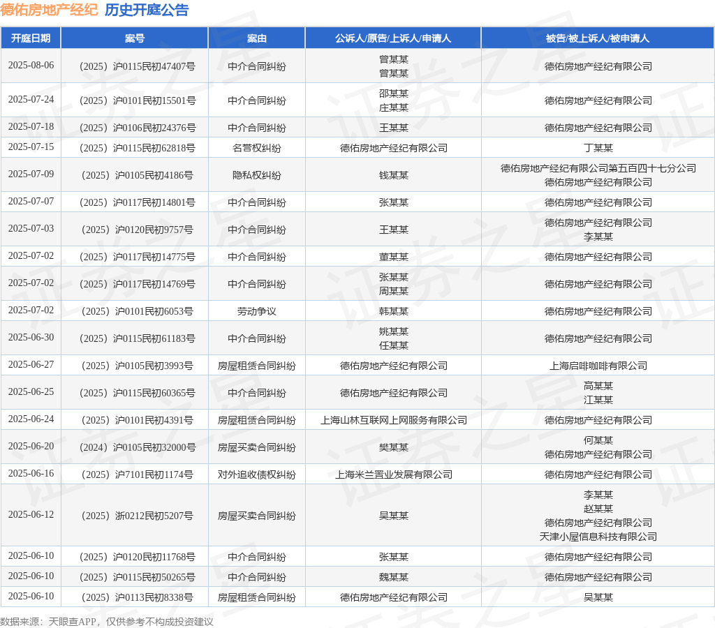The height and width of the screenshot is (628, 715).
Task: Click plaintiff cell 邵某某 庄某某
Action: (x=394, y=100)
